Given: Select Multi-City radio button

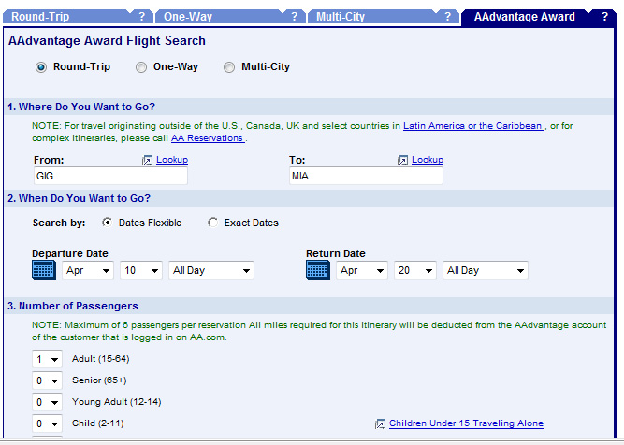Looking at the screenshot, I should click(229, 67).
